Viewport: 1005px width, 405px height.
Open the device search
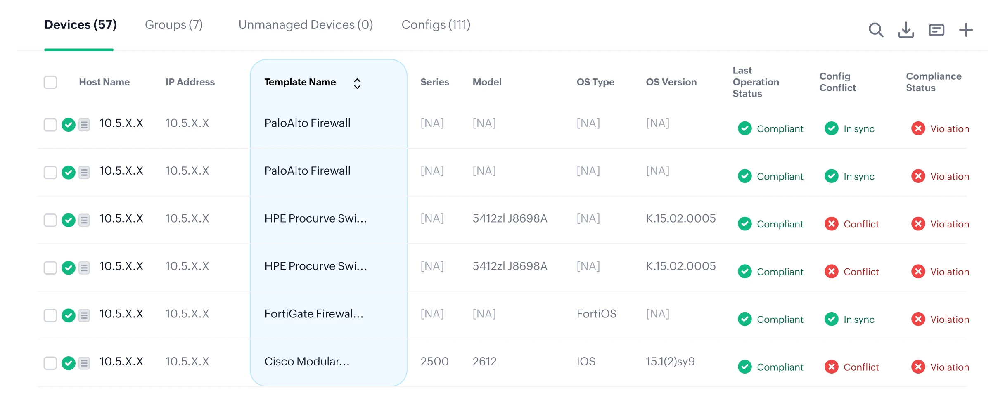(876, 30)
